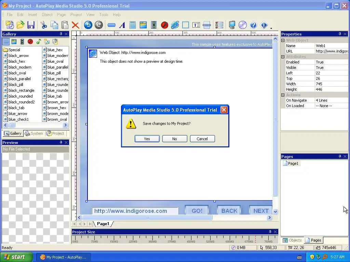Select the Special folder in Gallery
This screenshot has height=262, width=350.
(x=12, y=50)
